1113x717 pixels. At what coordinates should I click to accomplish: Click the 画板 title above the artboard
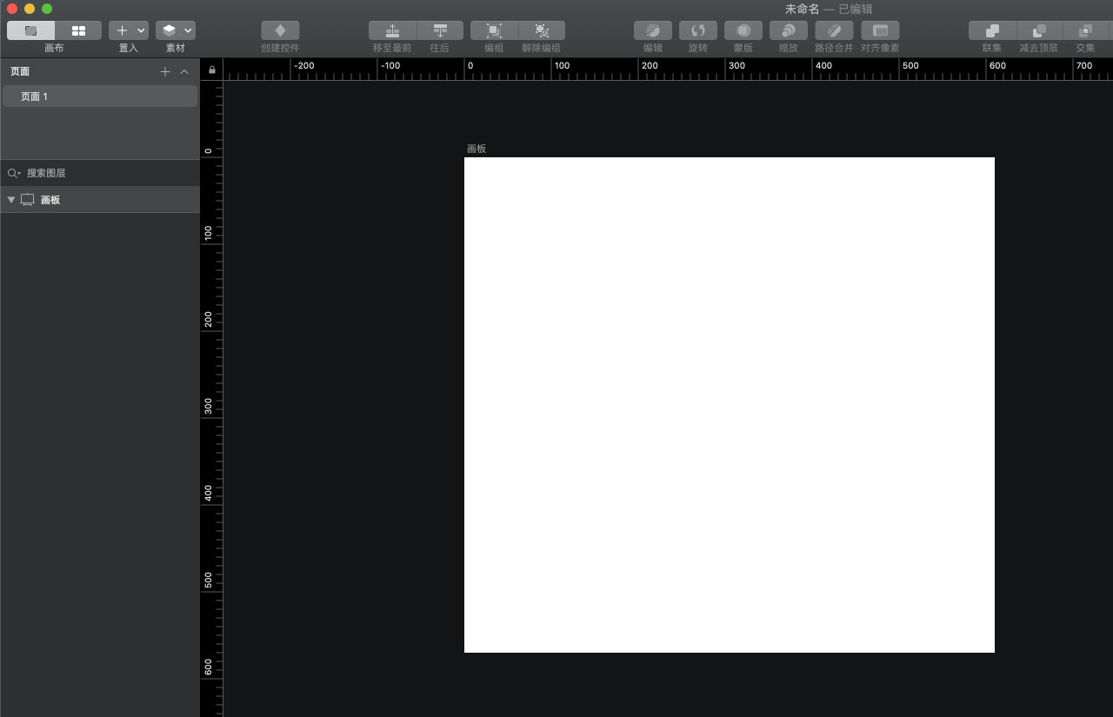click(x=477, y=149)
